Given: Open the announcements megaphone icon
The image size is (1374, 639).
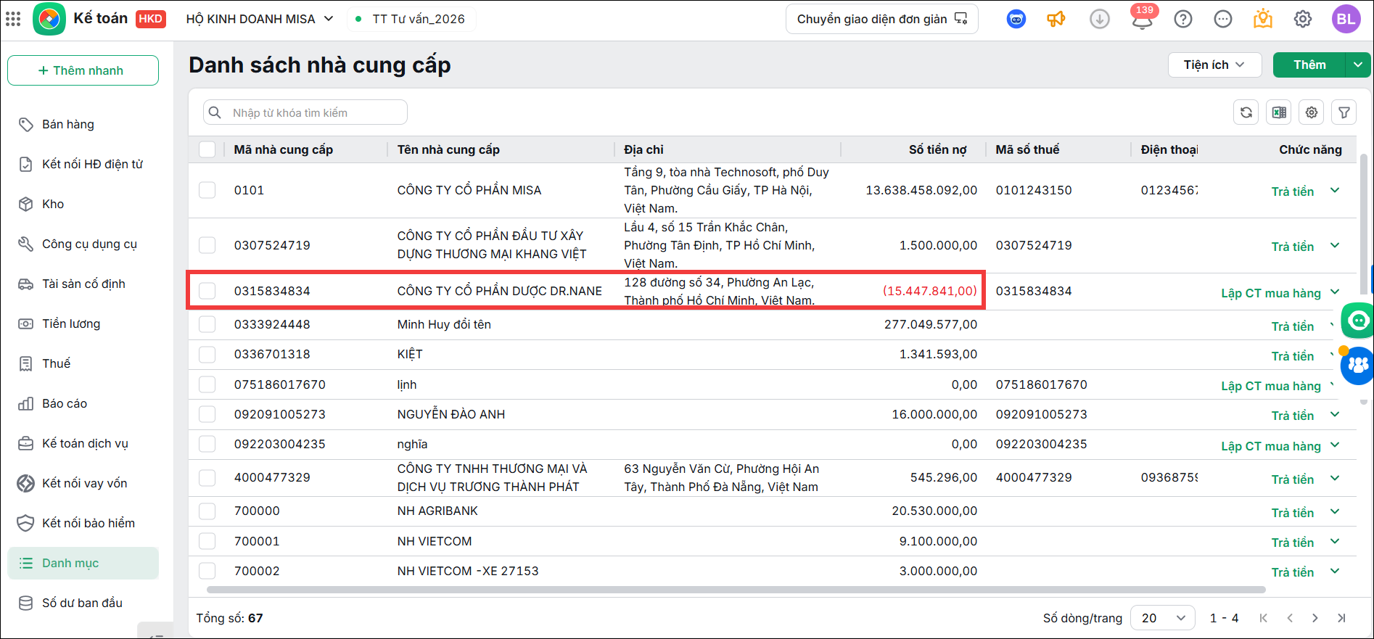Looking at the screenshot, I should pyautogui.click(x=1056, y=20).
